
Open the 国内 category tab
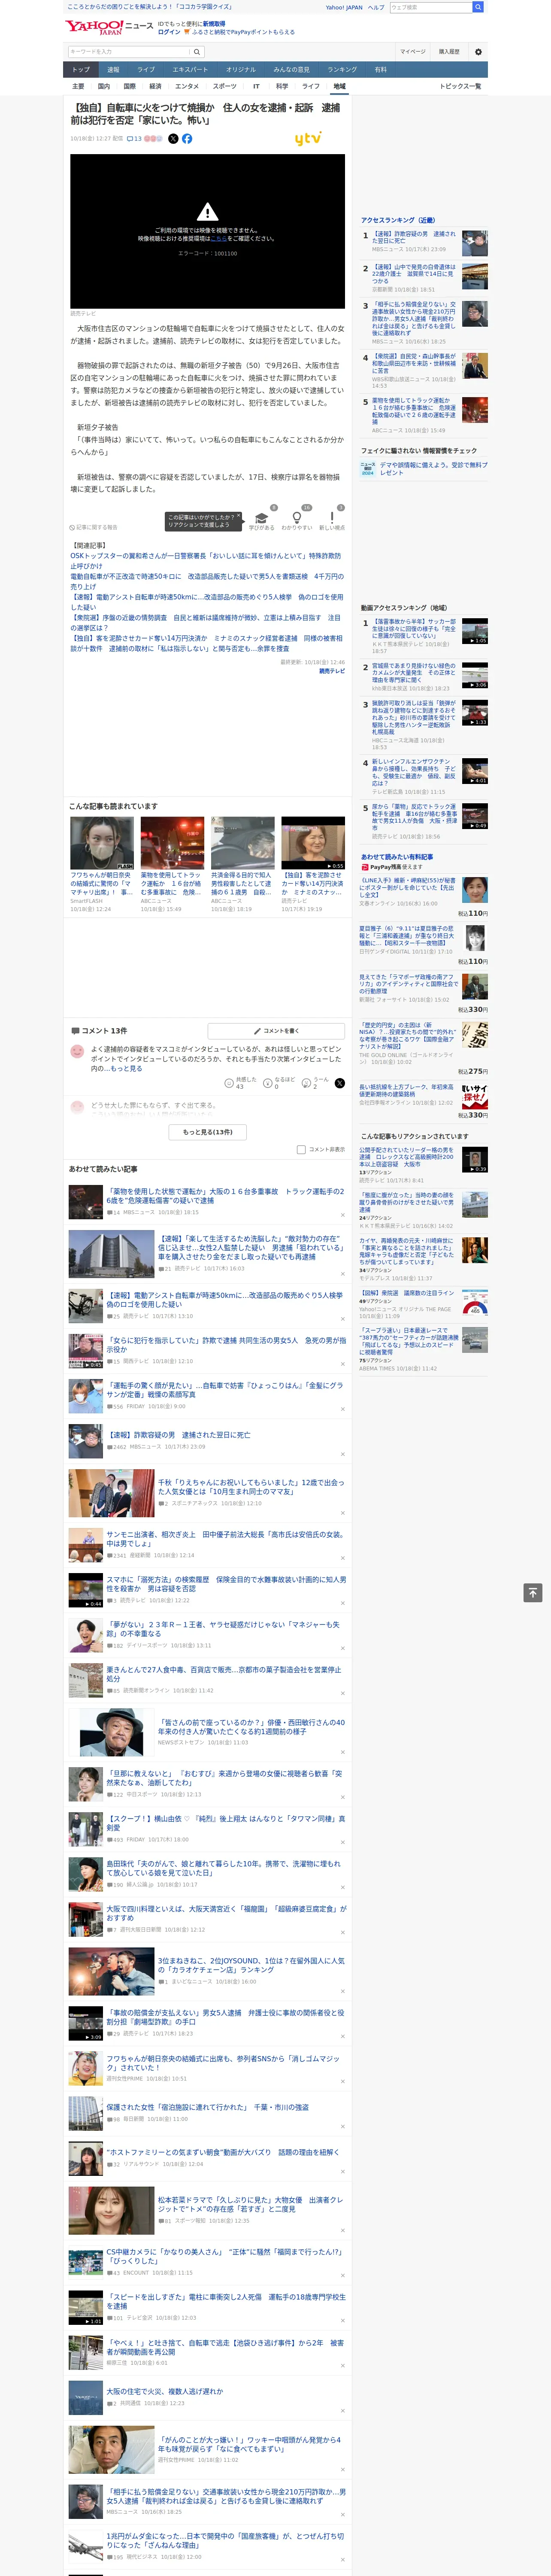(104, 86)
